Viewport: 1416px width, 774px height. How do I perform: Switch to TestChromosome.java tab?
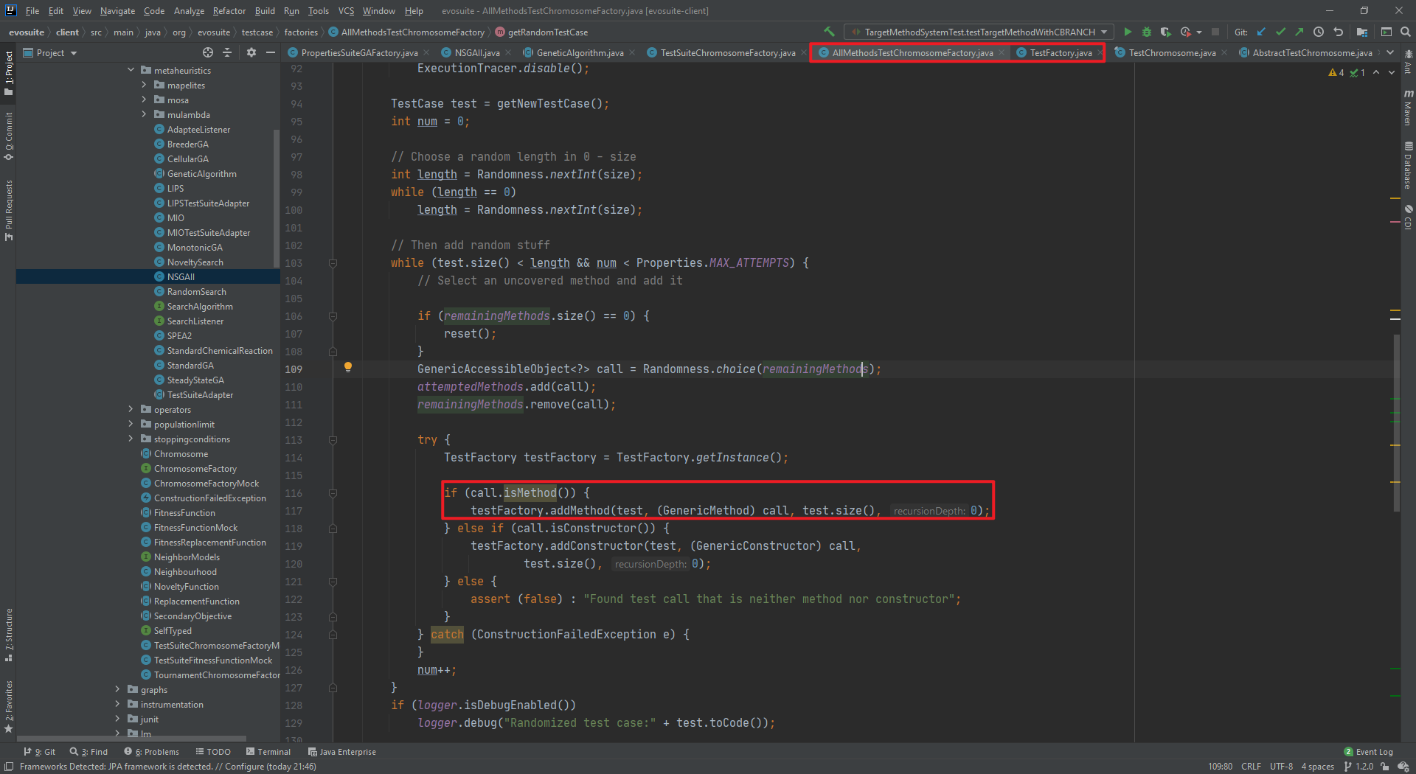pos(1171,52)
